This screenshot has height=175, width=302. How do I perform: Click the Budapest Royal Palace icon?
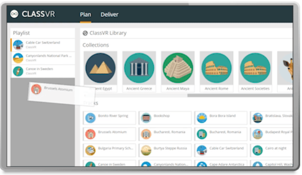click(257, 134)
